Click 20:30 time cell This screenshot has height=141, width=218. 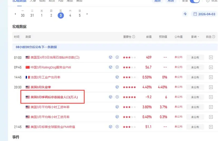tap(18, 87)
